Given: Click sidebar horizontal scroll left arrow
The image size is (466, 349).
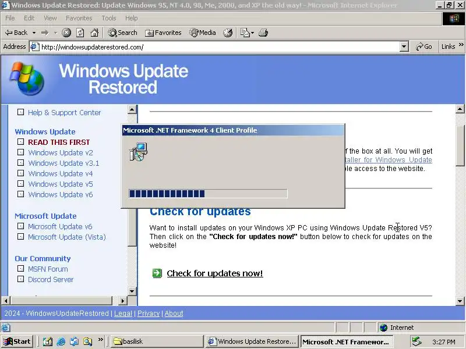Looking at the screenshot, I should [6, 301].
